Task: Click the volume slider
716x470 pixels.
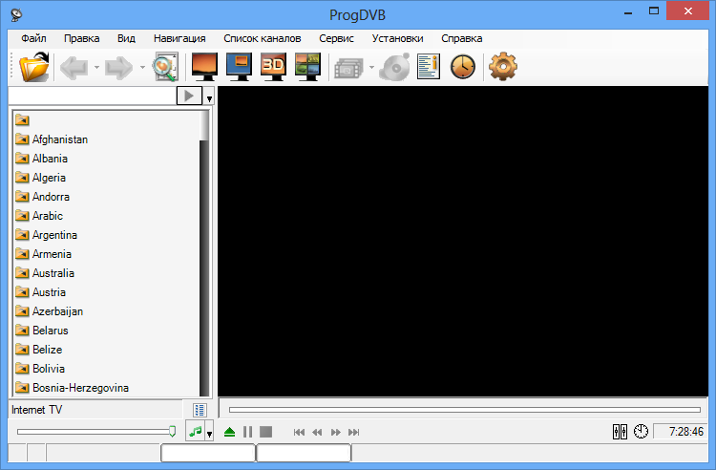Action: [x=96, y=432]
